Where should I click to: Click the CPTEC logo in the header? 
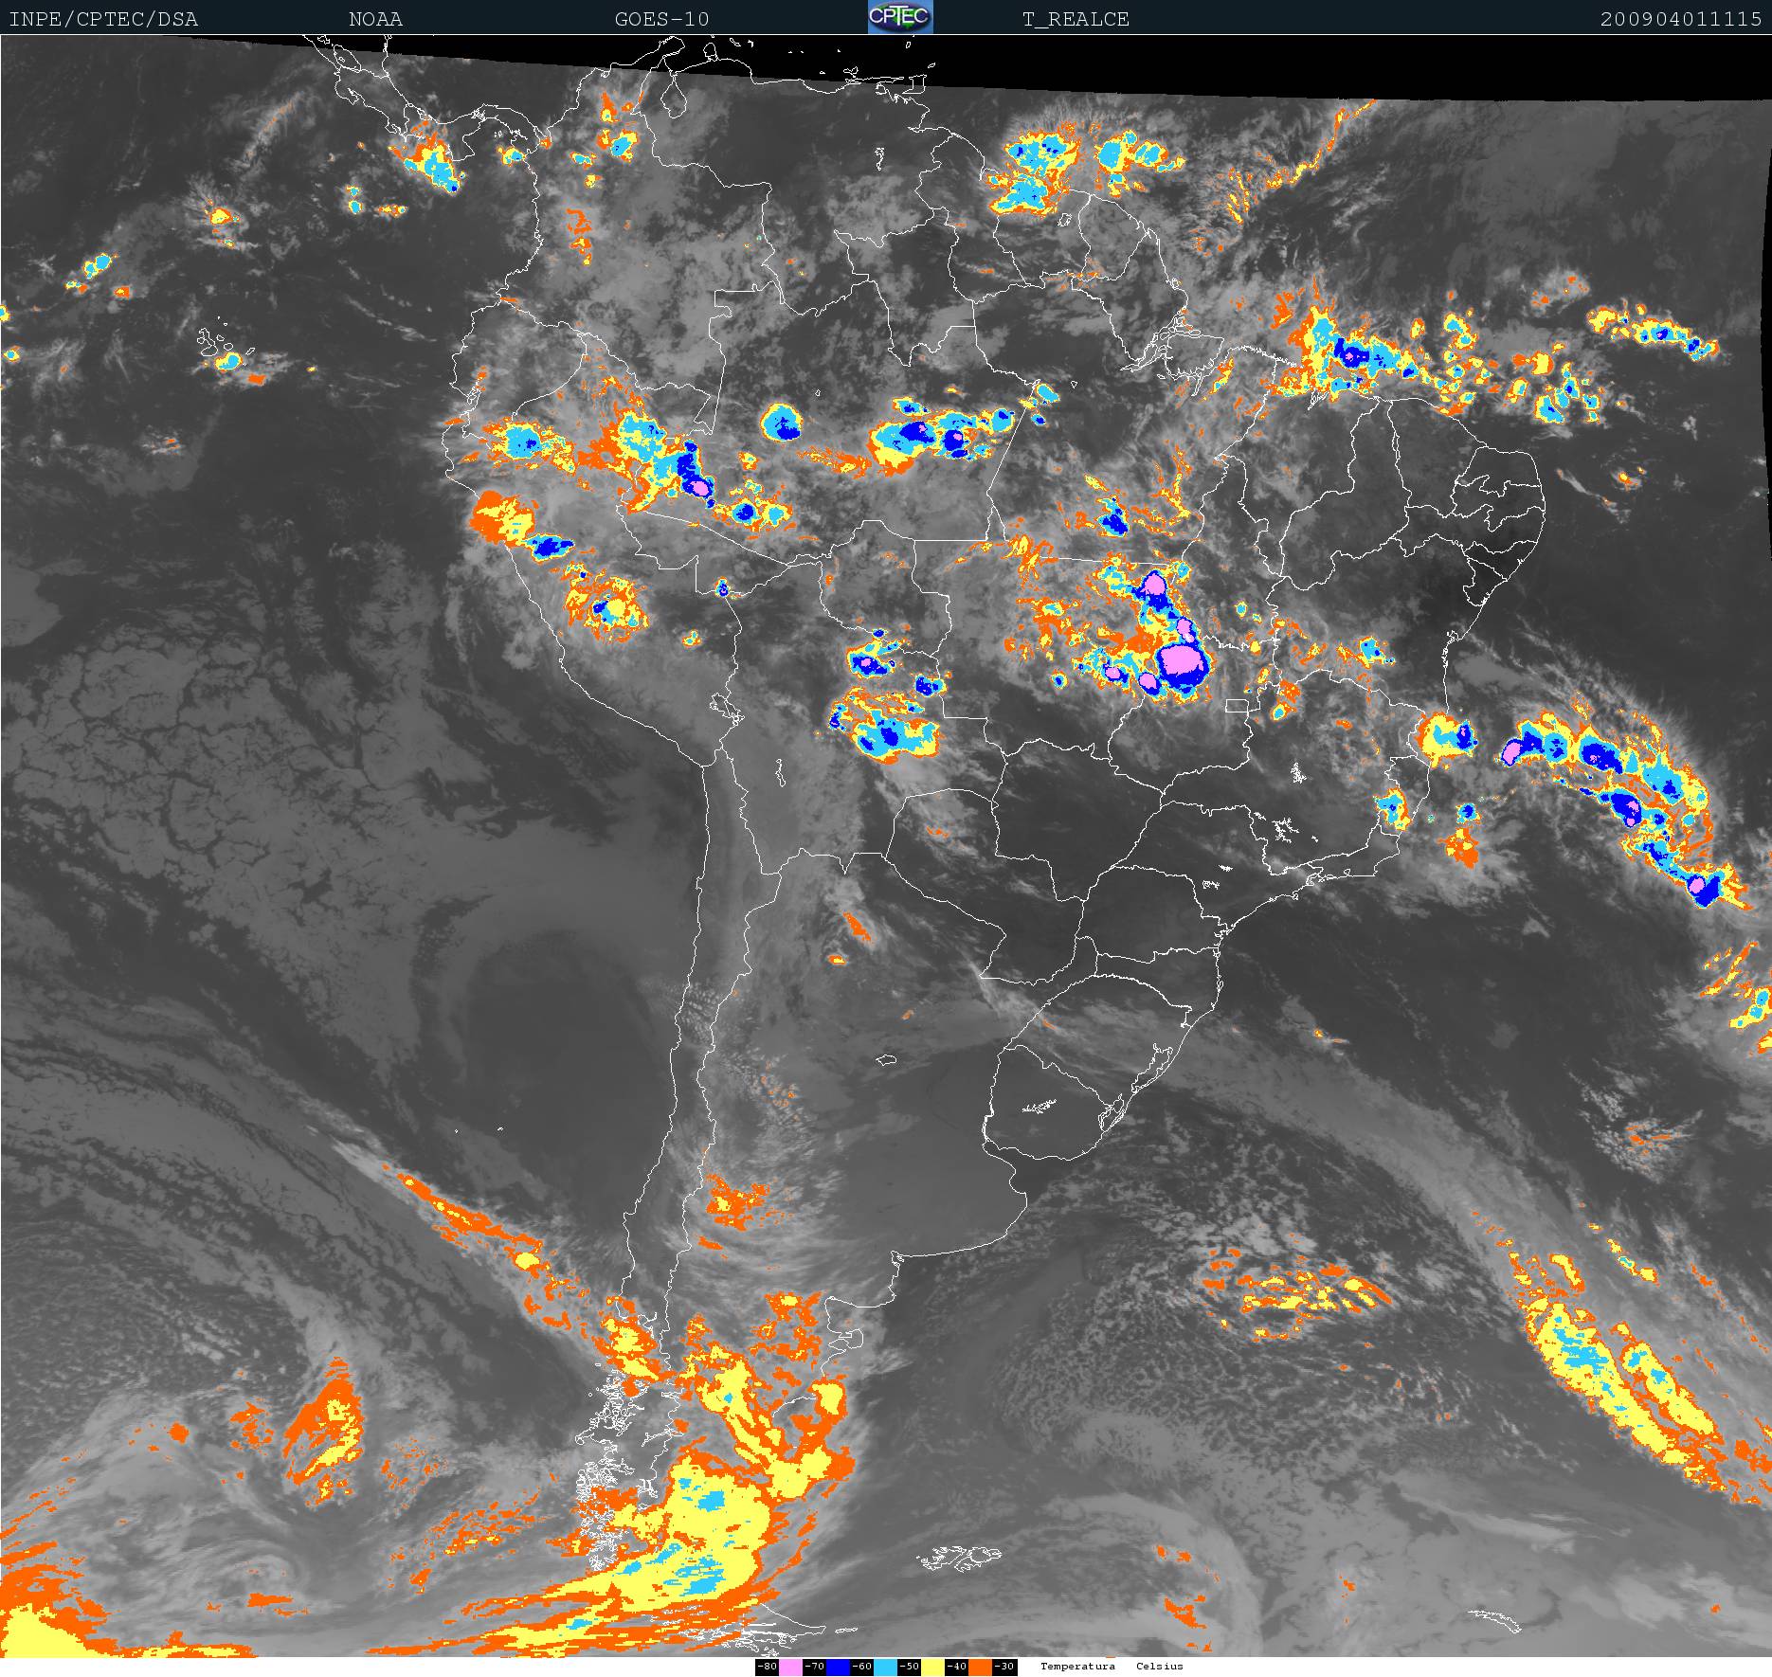point(900,17)
